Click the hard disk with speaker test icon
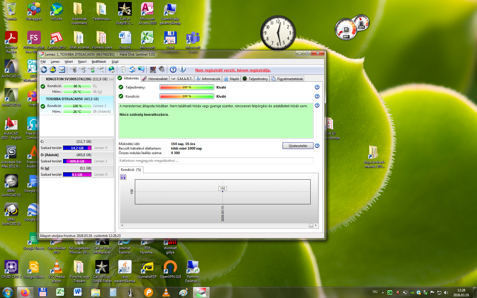This screenshot has height=298, width=477. (x=73, y=70)
